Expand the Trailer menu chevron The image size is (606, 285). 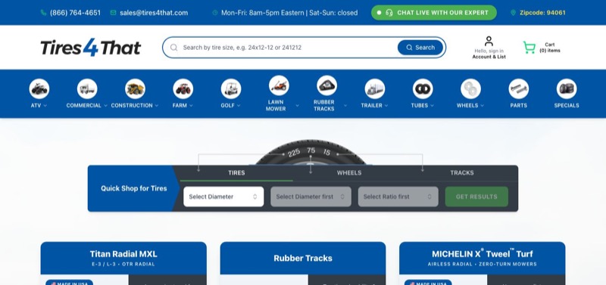click(x=386, y=106)
